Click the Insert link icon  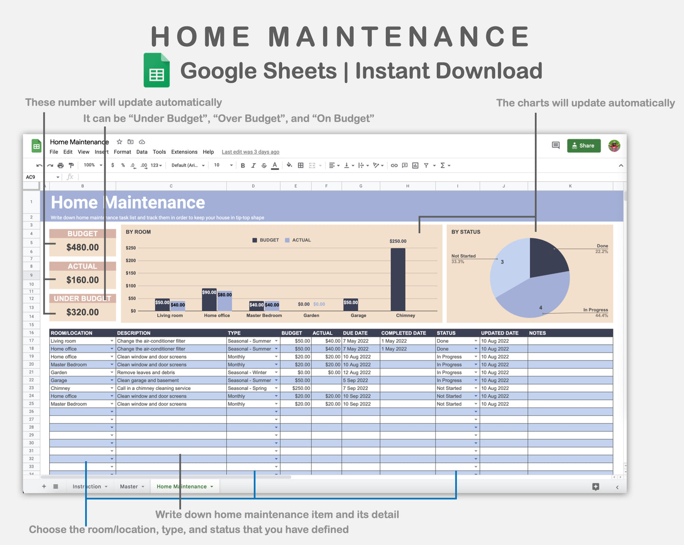coord(394,165)
